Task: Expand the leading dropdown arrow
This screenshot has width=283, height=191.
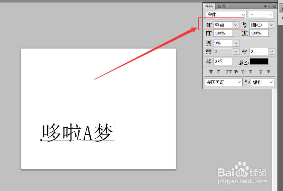Action: click(272, 25)
